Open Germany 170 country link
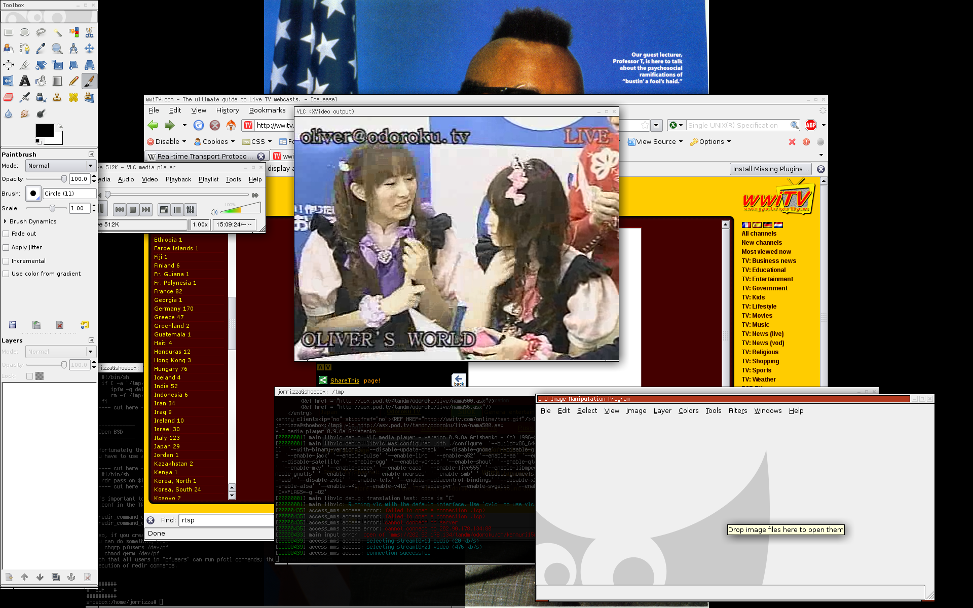 pyautogui.click(x=174, y=309)
